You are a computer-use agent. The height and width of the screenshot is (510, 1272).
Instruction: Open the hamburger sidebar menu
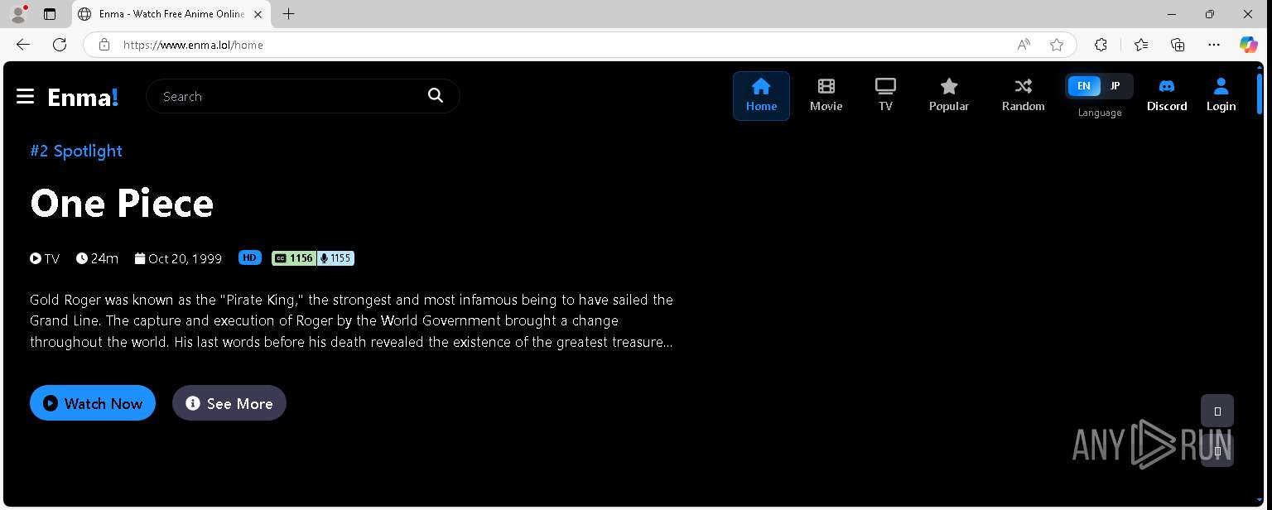(x=25, y=97)
